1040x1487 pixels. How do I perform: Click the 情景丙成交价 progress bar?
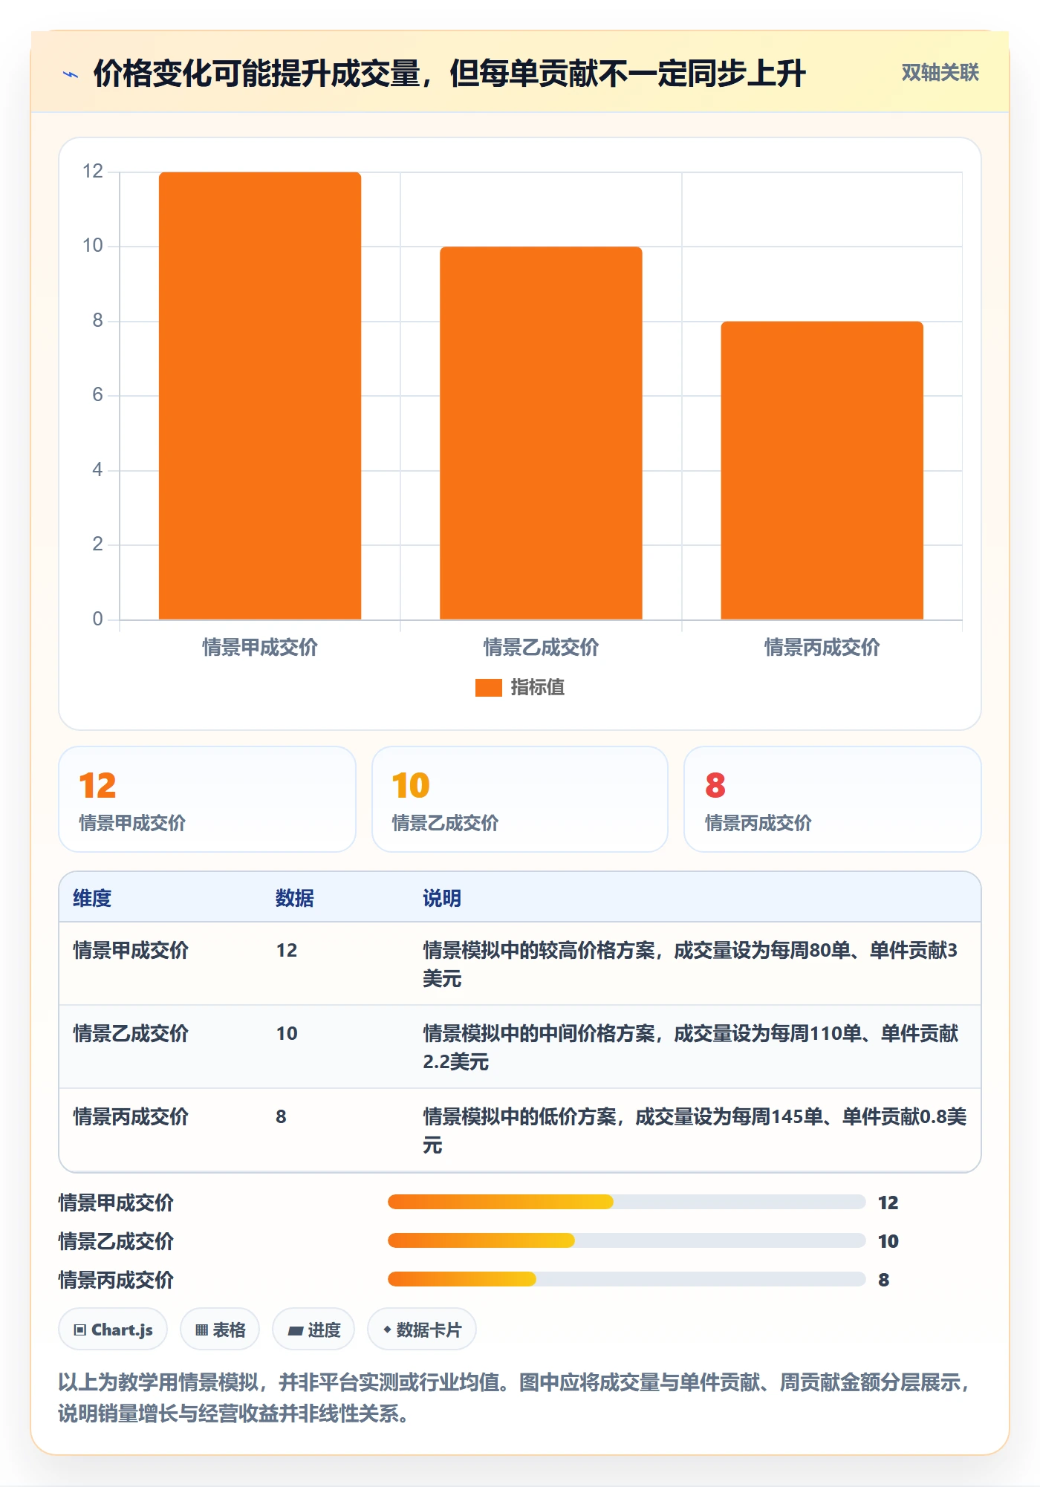coord(626,1279)
